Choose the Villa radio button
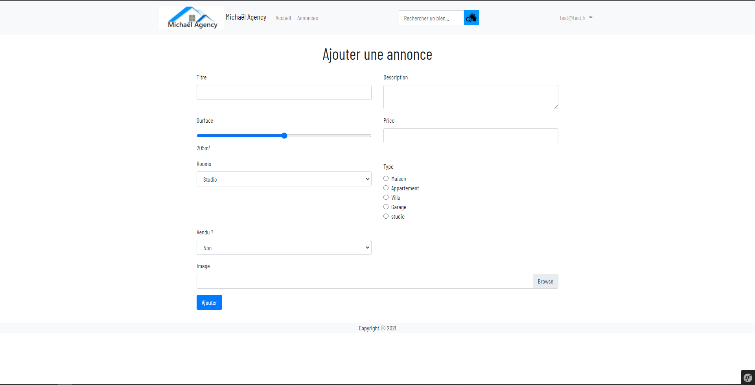 click(x=386, y=197)
